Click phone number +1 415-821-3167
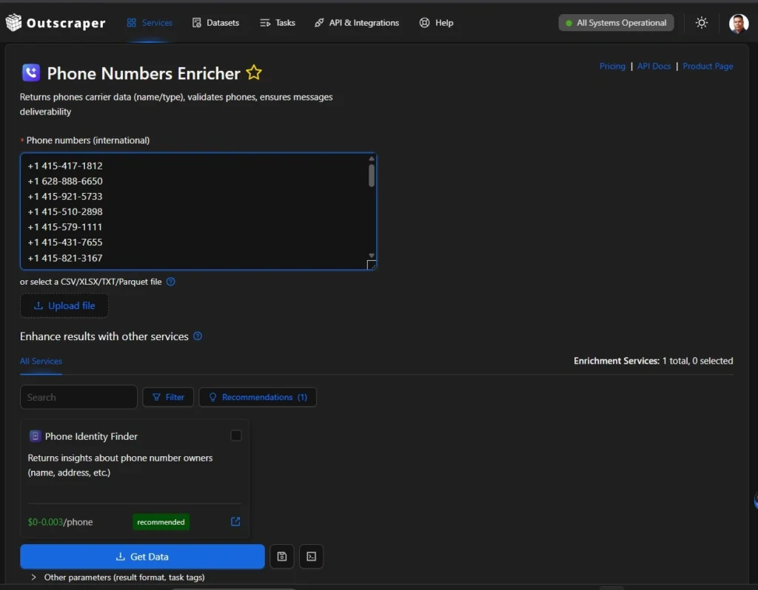Viewport: 758px width, 590px height. coord(65,258)
